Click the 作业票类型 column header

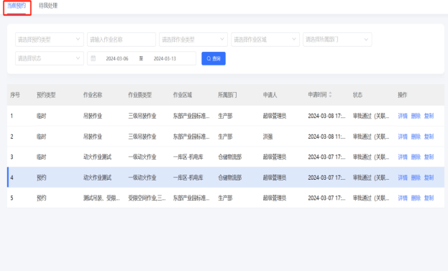point(140,95)
